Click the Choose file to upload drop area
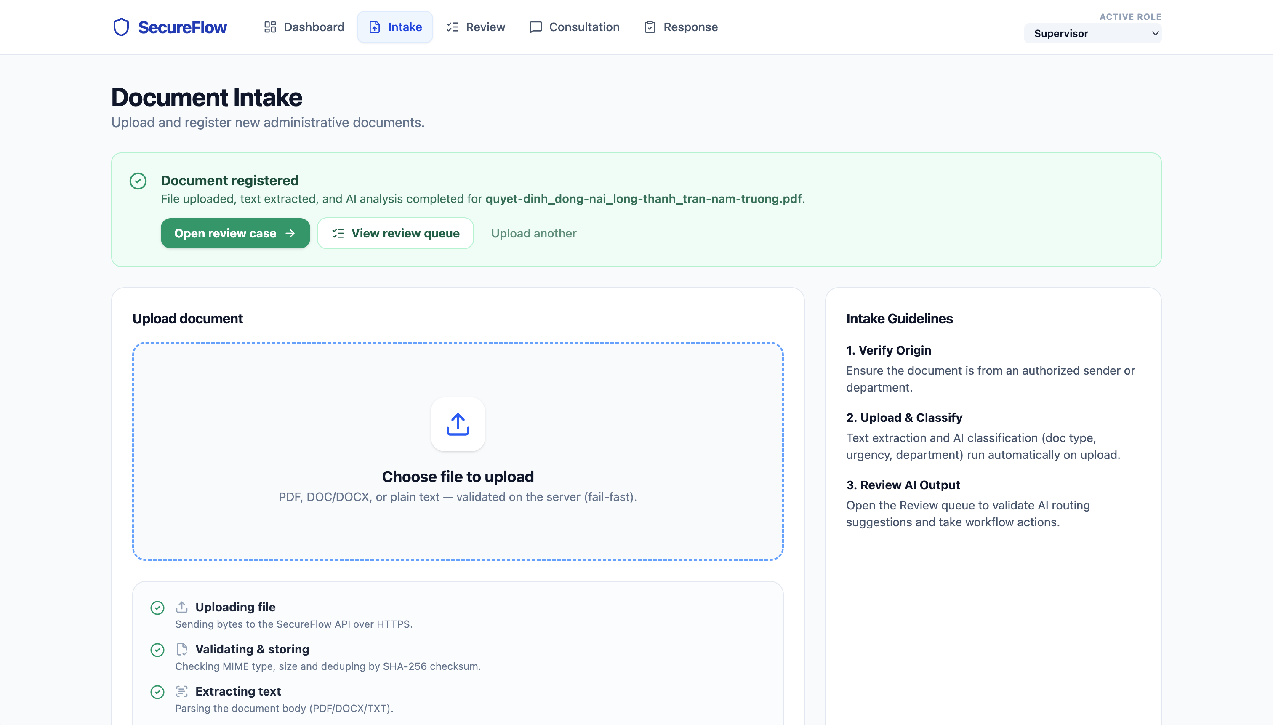Image resolution: width=1273 pixels, height=725 pixels. tap(458, 451)
